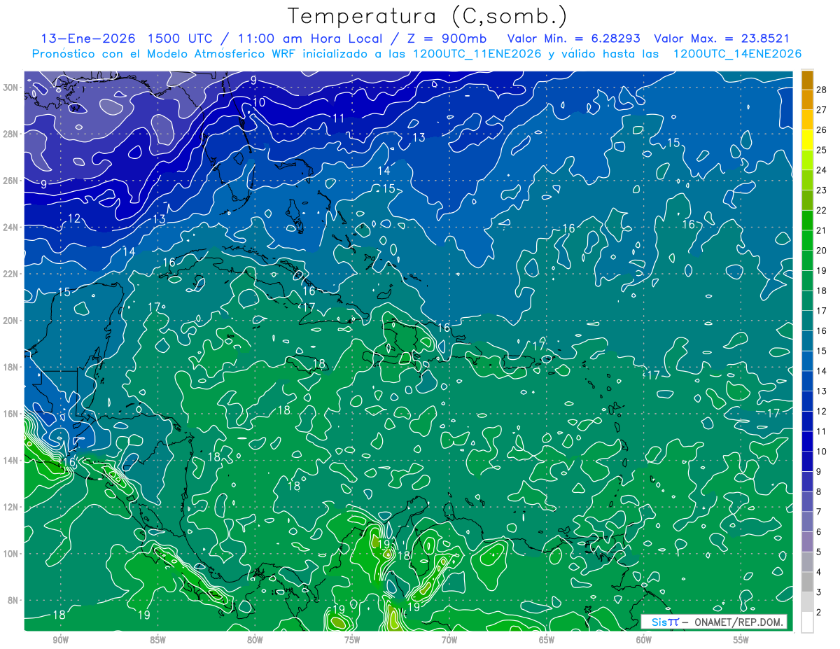Click the legend scale label "22"
Viewport: 840px width, 649px height.
click(x=822, y=210)
